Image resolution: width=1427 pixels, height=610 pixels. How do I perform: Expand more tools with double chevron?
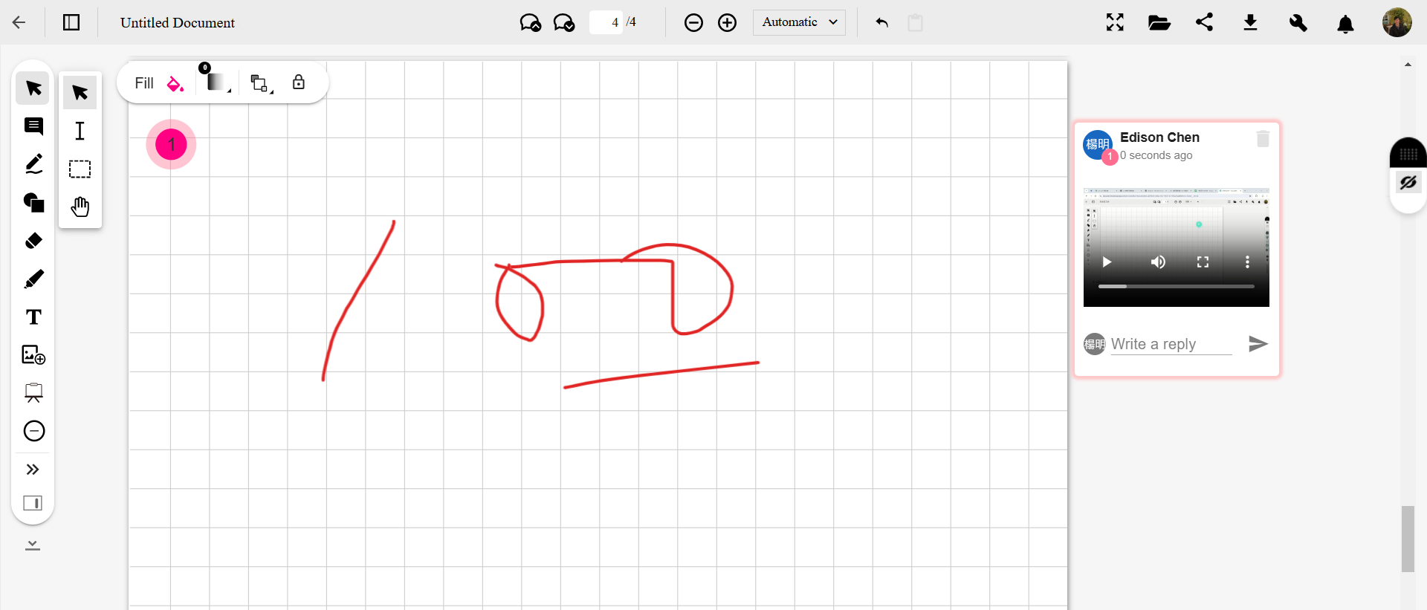point(33,470)
